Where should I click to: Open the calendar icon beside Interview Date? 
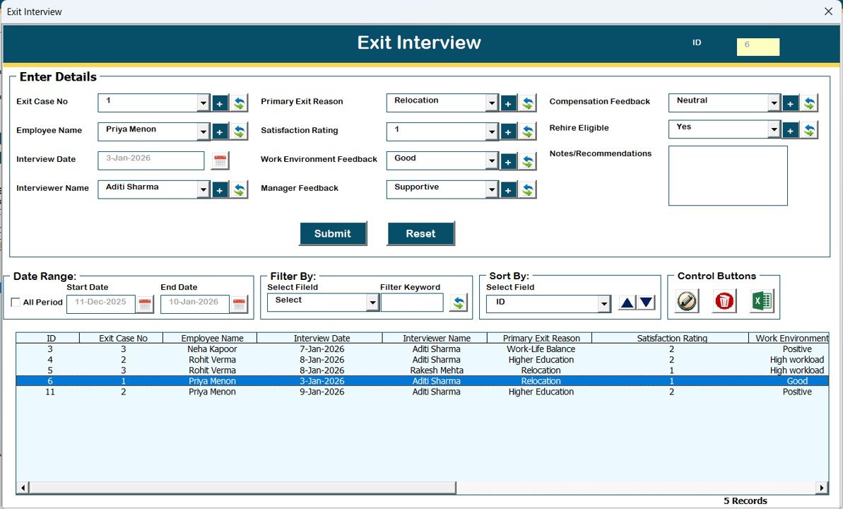point(219,160)
